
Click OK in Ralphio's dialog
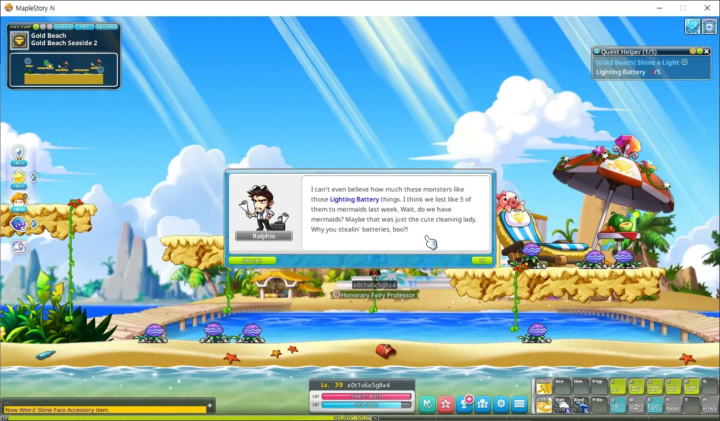coord(482,260)
